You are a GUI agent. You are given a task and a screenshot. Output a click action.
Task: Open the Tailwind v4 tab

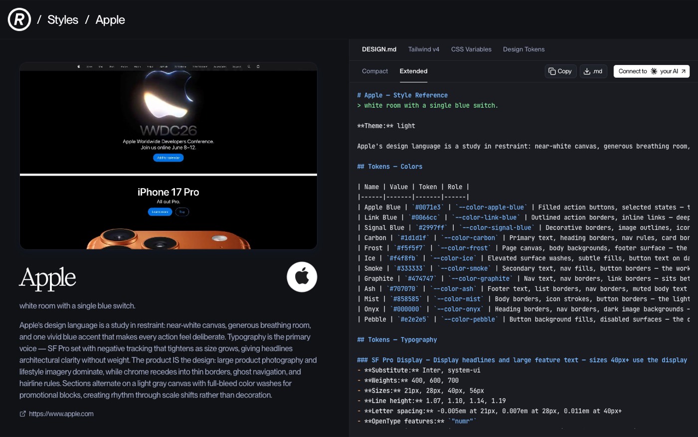coord(424,49)
